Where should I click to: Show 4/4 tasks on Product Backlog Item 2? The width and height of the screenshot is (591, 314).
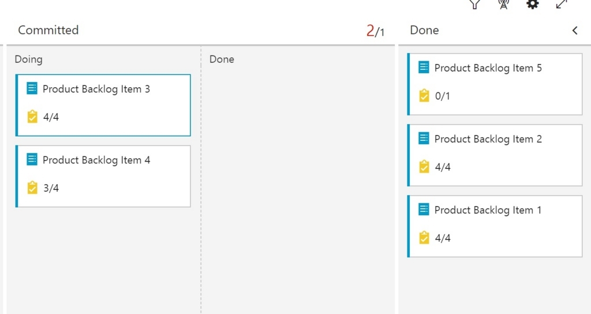pos(435,167)
